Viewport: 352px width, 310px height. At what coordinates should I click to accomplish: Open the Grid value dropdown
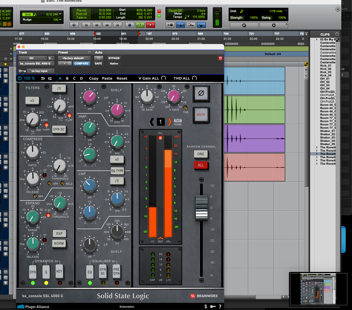click(x=54, y=14)
